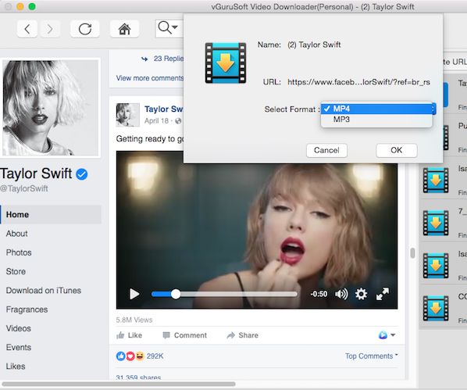Choose MP3 from the format list
The height and width of the screenshot is (390, 467).
(x=376, y=120)
